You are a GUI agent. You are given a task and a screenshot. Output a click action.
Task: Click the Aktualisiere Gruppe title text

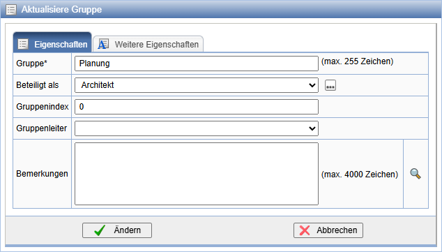coord(61,9)
